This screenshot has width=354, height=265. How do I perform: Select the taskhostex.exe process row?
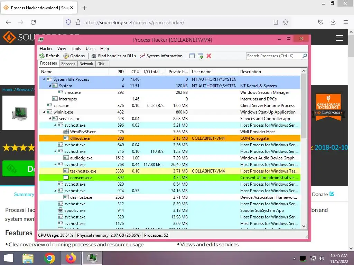[x=169, y=171]
